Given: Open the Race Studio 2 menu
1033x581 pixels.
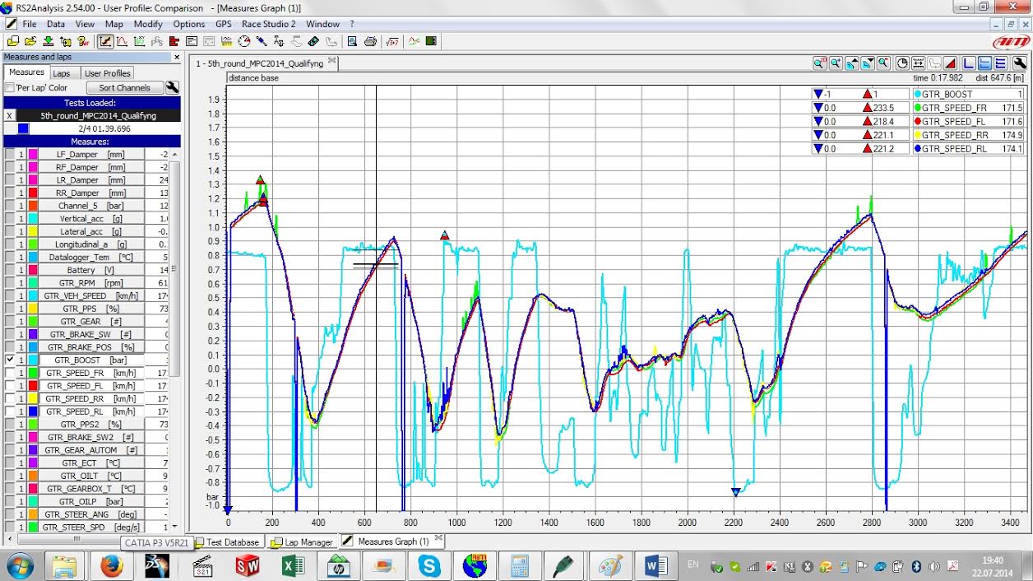Looking at the screenshot, I should click(x=268, y=24).
